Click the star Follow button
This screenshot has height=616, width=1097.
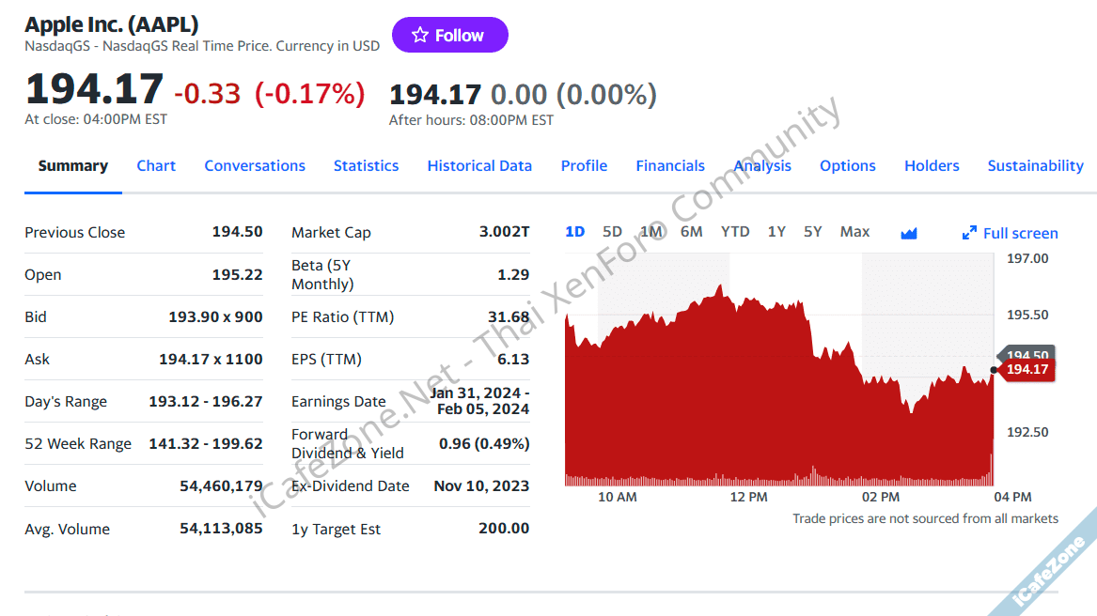[x=449, y=36]
